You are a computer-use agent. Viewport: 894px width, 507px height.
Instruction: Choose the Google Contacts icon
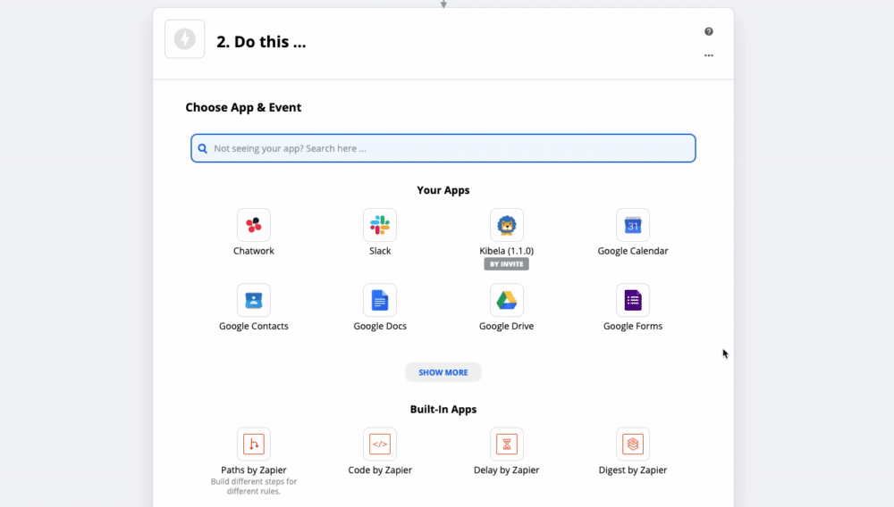click(x=254, y=300)
